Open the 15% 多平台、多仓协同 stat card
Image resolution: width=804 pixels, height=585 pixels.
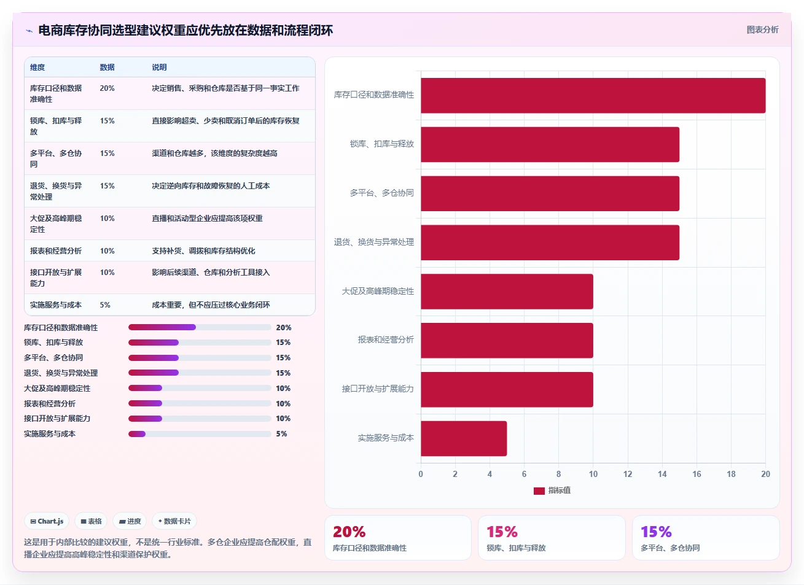706,538
